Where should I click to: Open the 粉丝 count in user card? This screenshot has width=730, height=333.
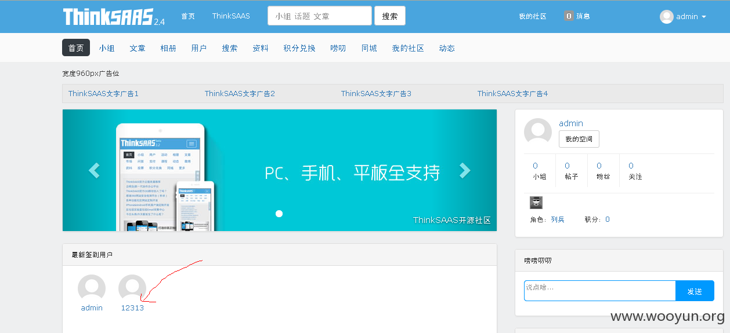[x=599, y=166]
